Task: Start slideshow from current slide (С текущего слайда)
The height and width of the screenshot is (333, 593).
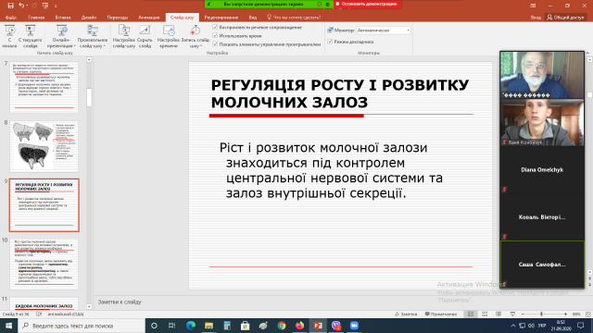Action: [31, 36]
